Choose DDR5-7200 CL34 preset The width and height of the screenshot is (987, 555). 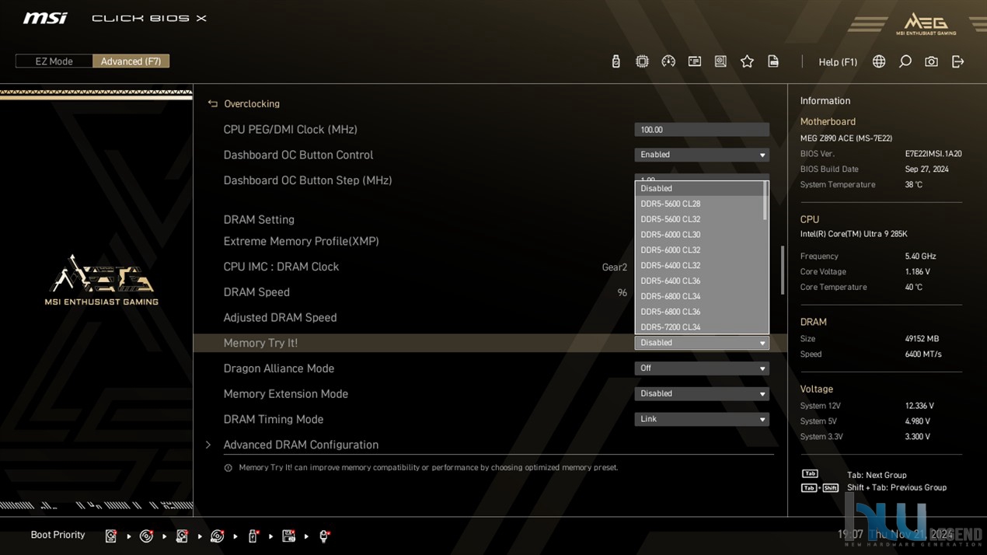699,326
